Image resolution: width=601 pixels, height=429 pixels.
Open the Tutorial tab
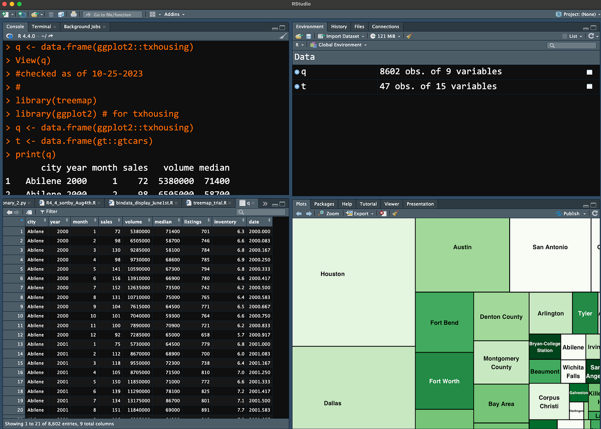[x=368, y=204]
